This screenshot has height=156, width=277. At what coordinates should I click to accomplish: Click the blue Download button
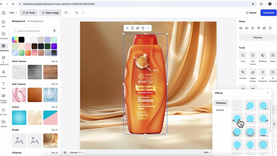click(268, 13)
